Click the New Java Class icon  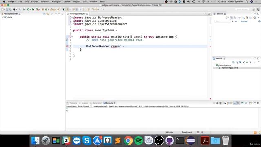(46, 9)
